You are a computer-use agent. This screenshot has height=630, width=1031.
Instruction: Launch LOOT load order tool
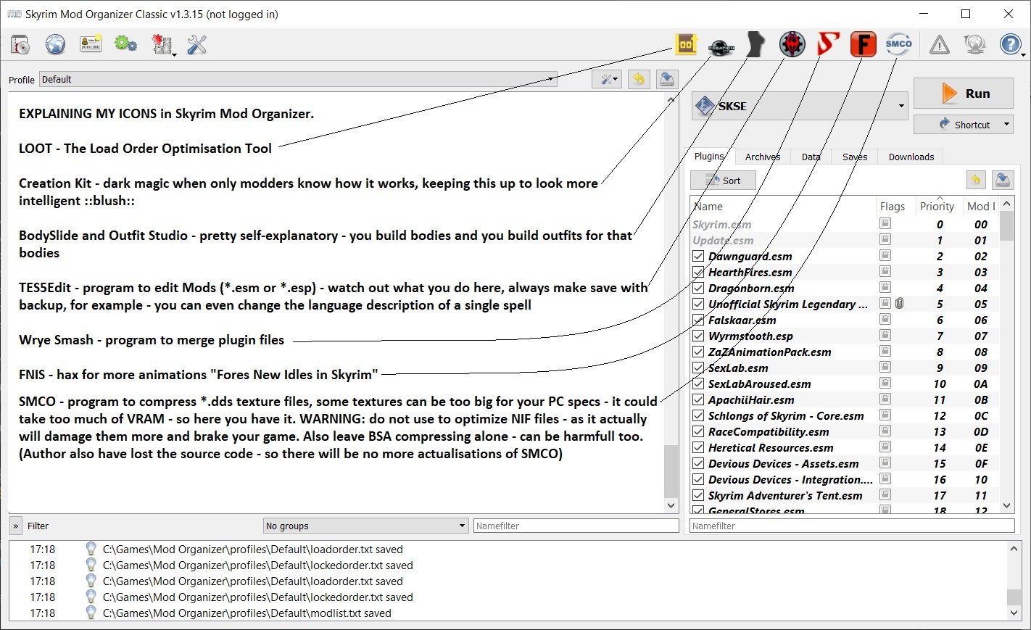686,45
